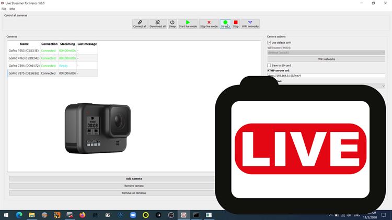Click the Last message column header
The height and width of the screenshot is (220, 392).
[87, 44]
